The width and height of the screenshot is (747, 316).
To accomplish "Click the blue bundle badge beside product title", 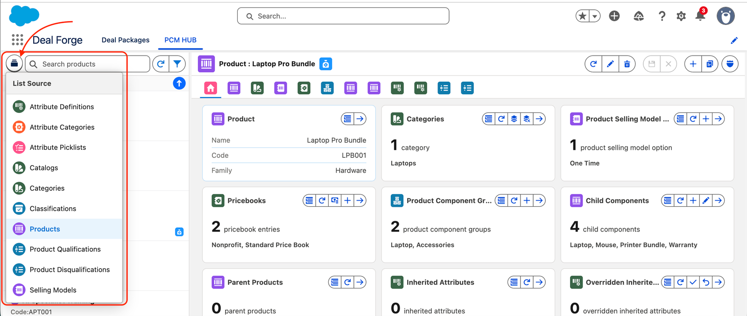I will click(326, 64).
